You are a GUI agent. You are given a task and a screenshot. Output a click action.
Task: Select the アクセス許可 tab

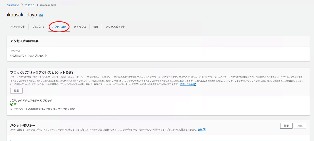59,27
